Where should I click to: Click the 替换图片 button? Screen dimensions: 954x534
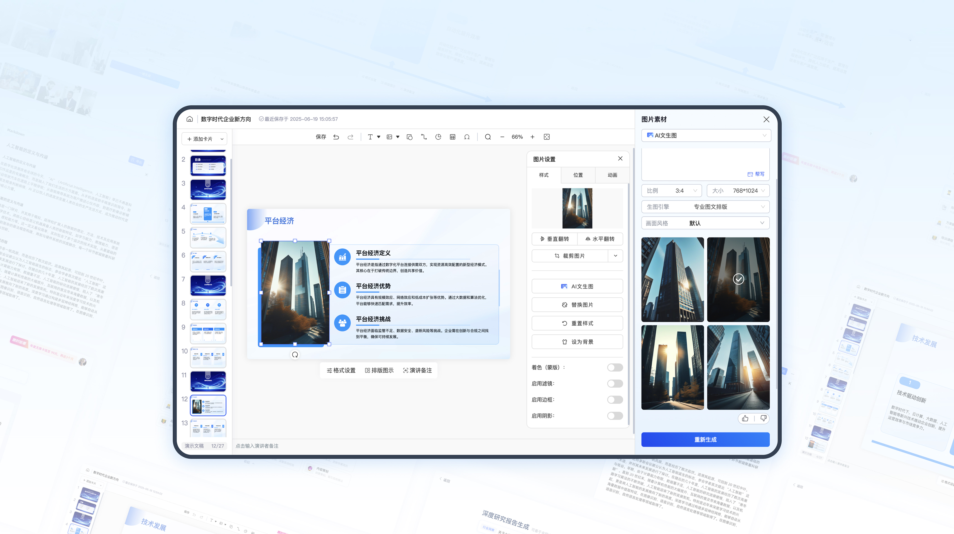click(x=577, y=305)
